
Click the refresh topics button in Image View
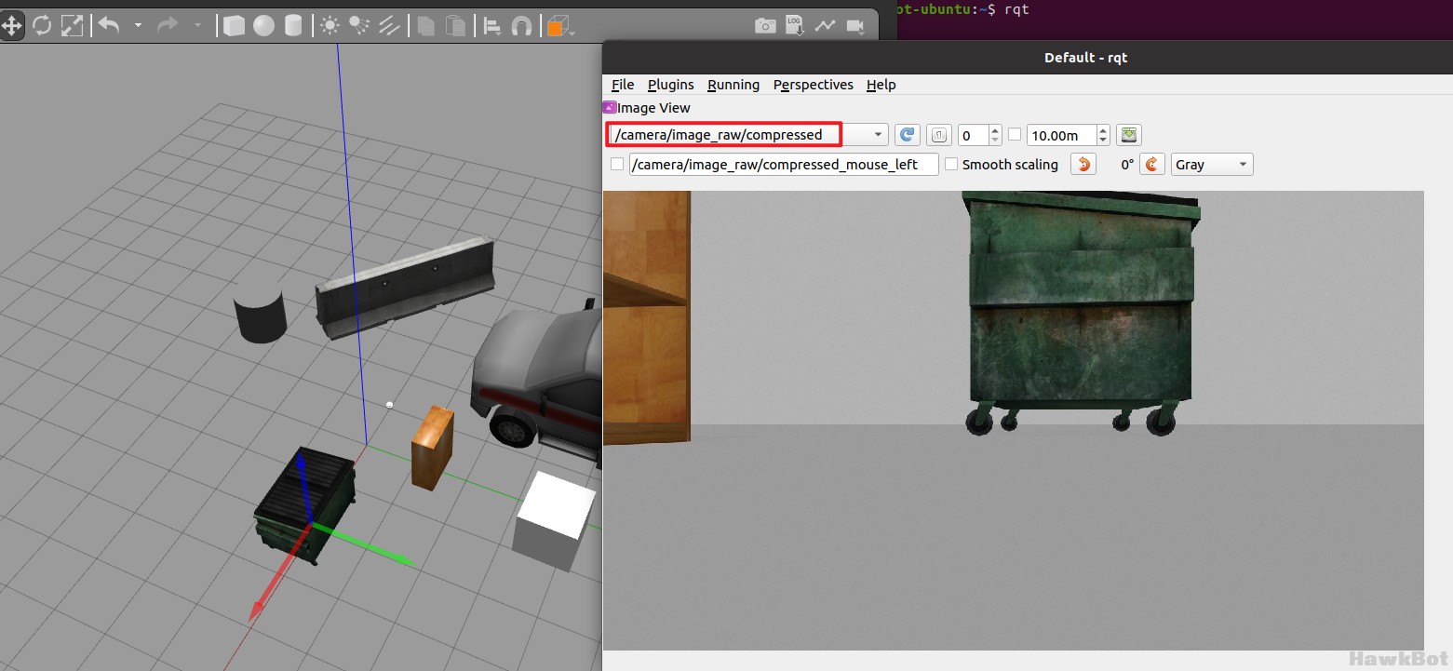(908, 135)
